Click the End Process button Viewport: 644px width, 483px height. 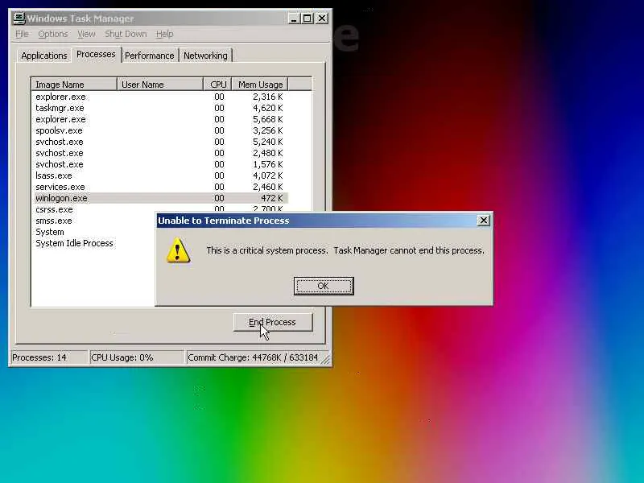273,323
